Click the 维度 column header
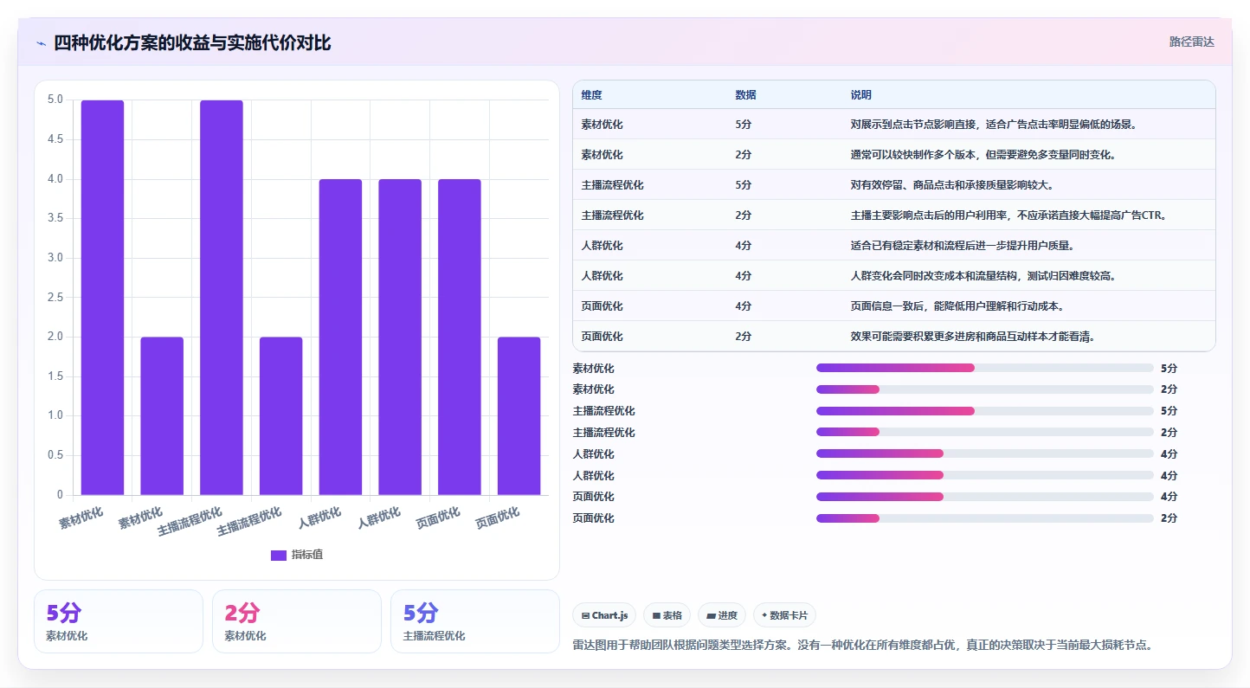The height and width of the screenshot is (688, 1250). pyautogui.click(x=592, y=94)
